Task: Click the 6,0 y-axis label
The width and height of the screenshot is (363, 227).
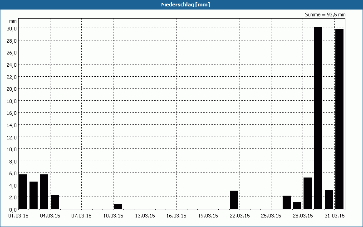Action: coord(13,173)
